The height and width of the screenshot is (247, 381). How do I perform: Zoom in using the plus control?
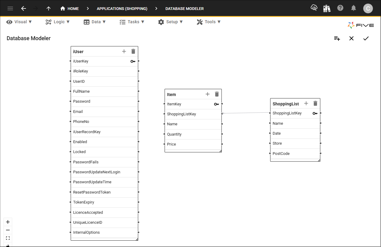[8, 222]
